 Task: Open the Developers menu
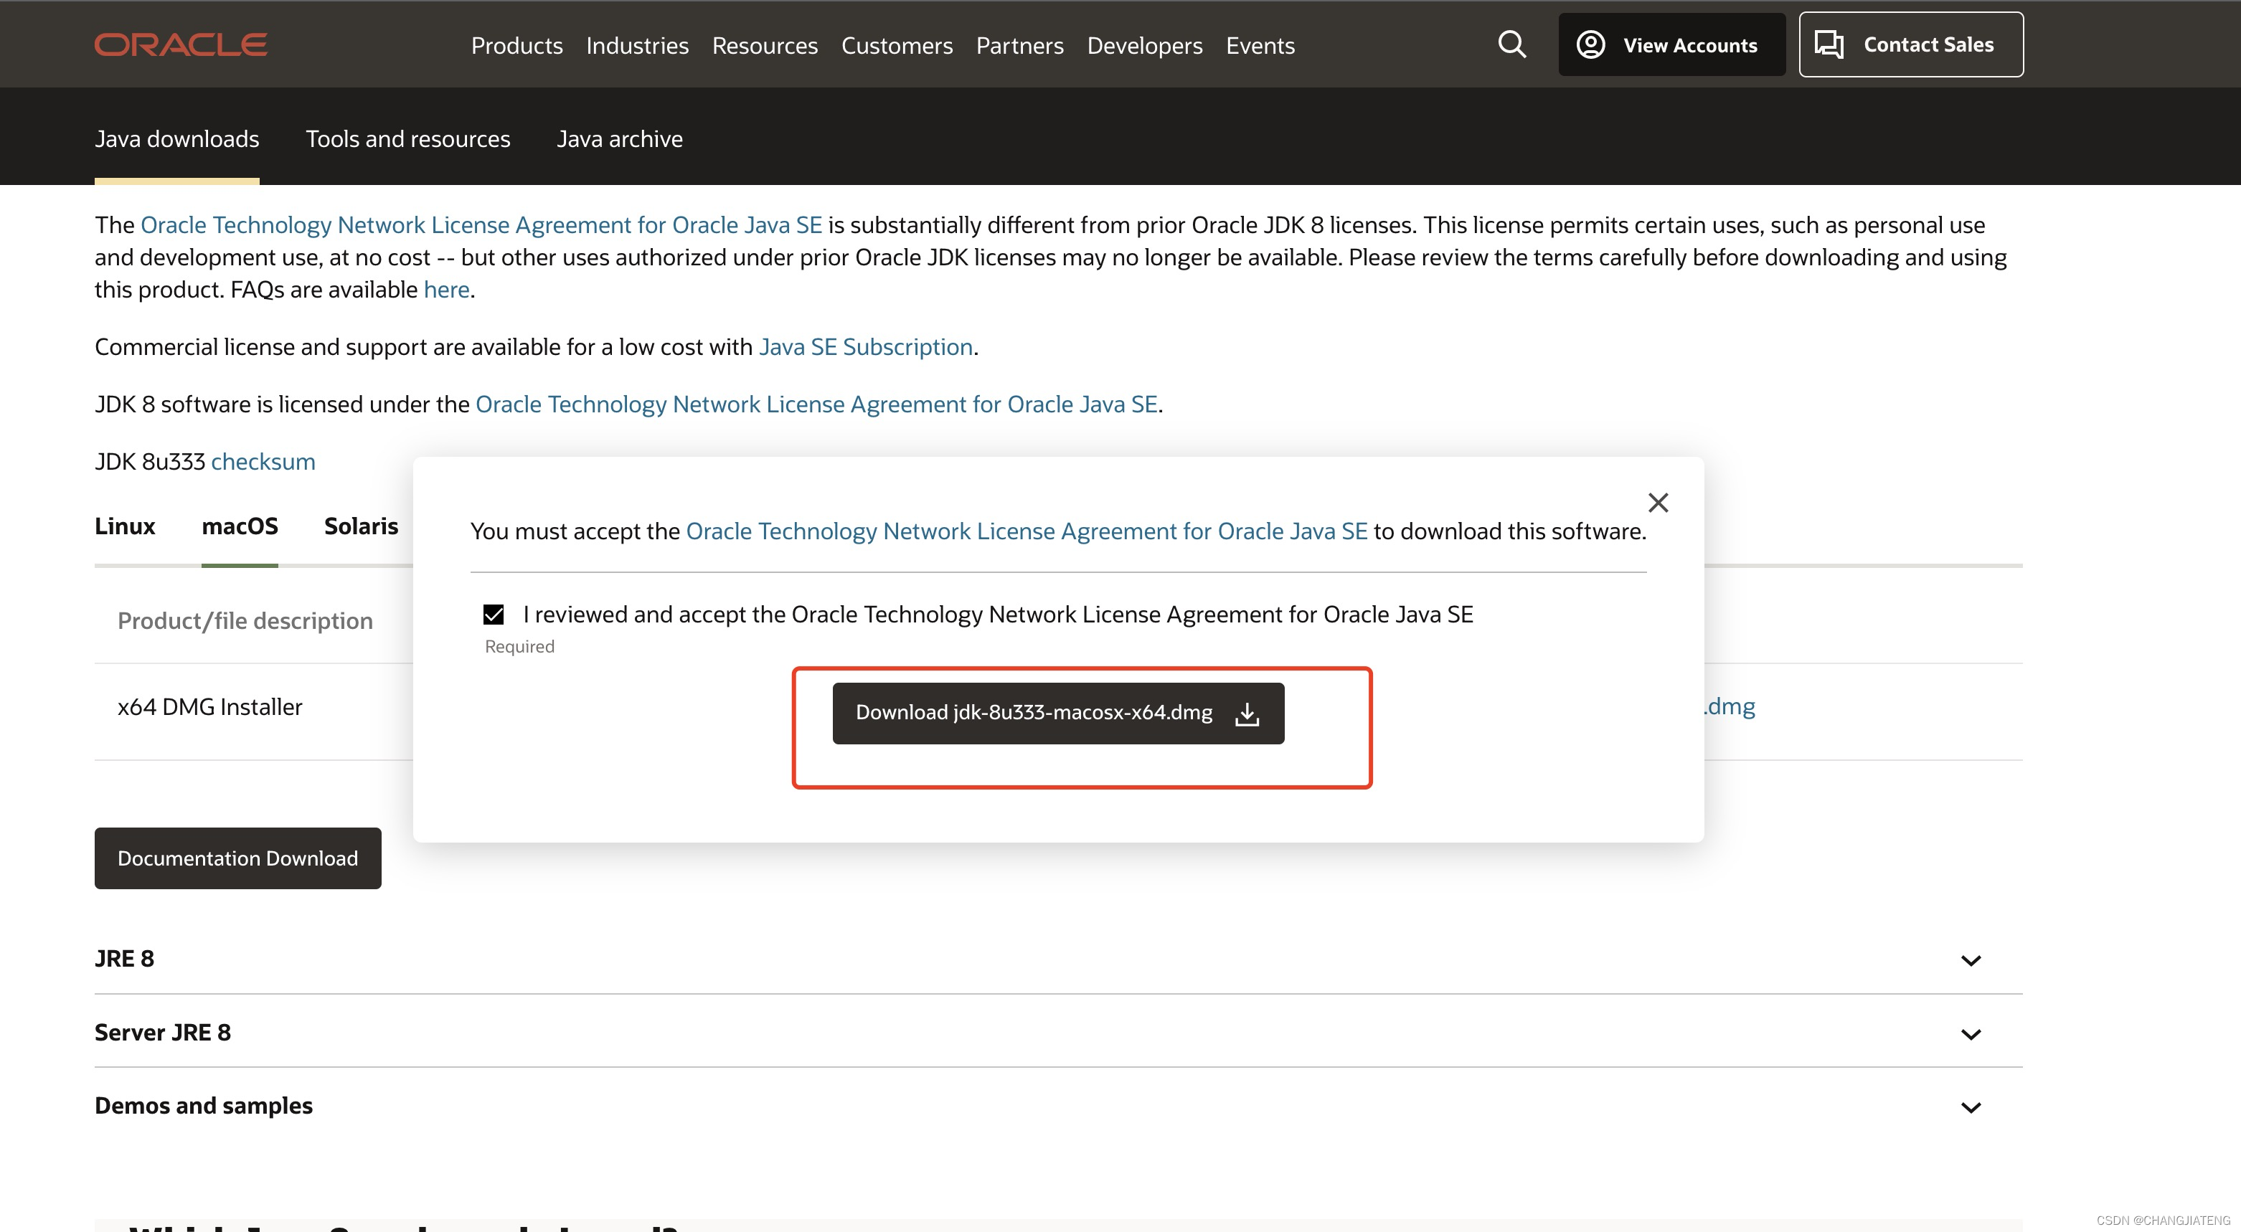click(1145, 45)
